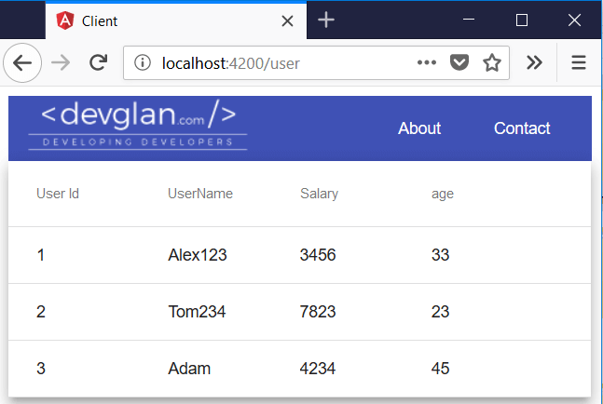This screenshot has width=603, height=404.
Task: Open the page actions three-dots menu
Action: click(x=427, y=62)
